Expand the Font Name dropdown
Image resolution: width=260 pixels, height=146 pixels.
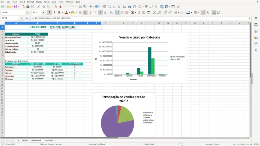[28, 12]
